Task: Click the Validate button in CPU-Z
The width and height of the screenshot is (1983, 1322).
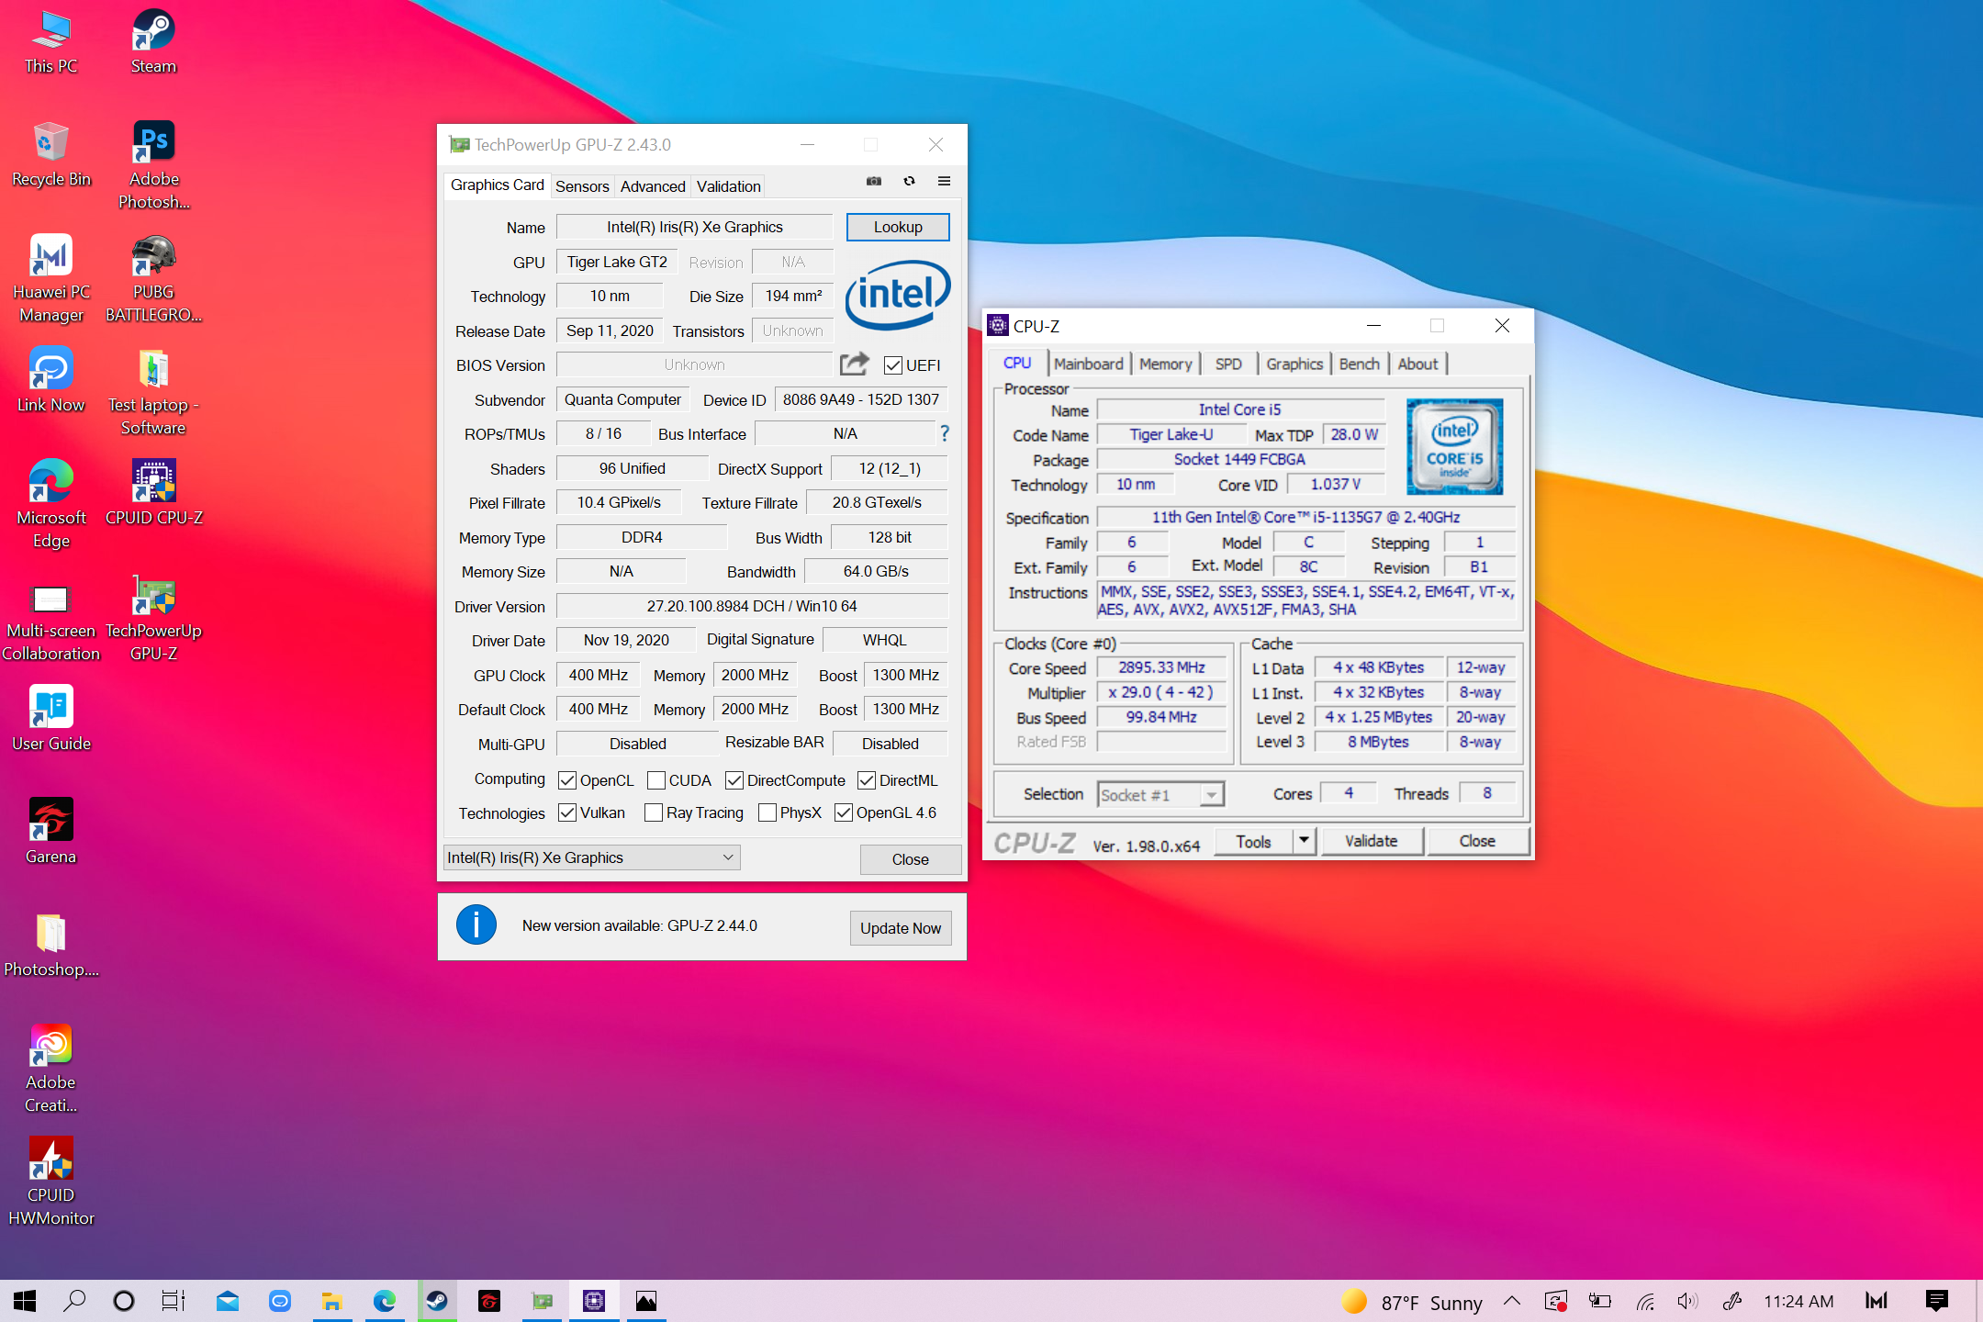Action: (1371, 841)
